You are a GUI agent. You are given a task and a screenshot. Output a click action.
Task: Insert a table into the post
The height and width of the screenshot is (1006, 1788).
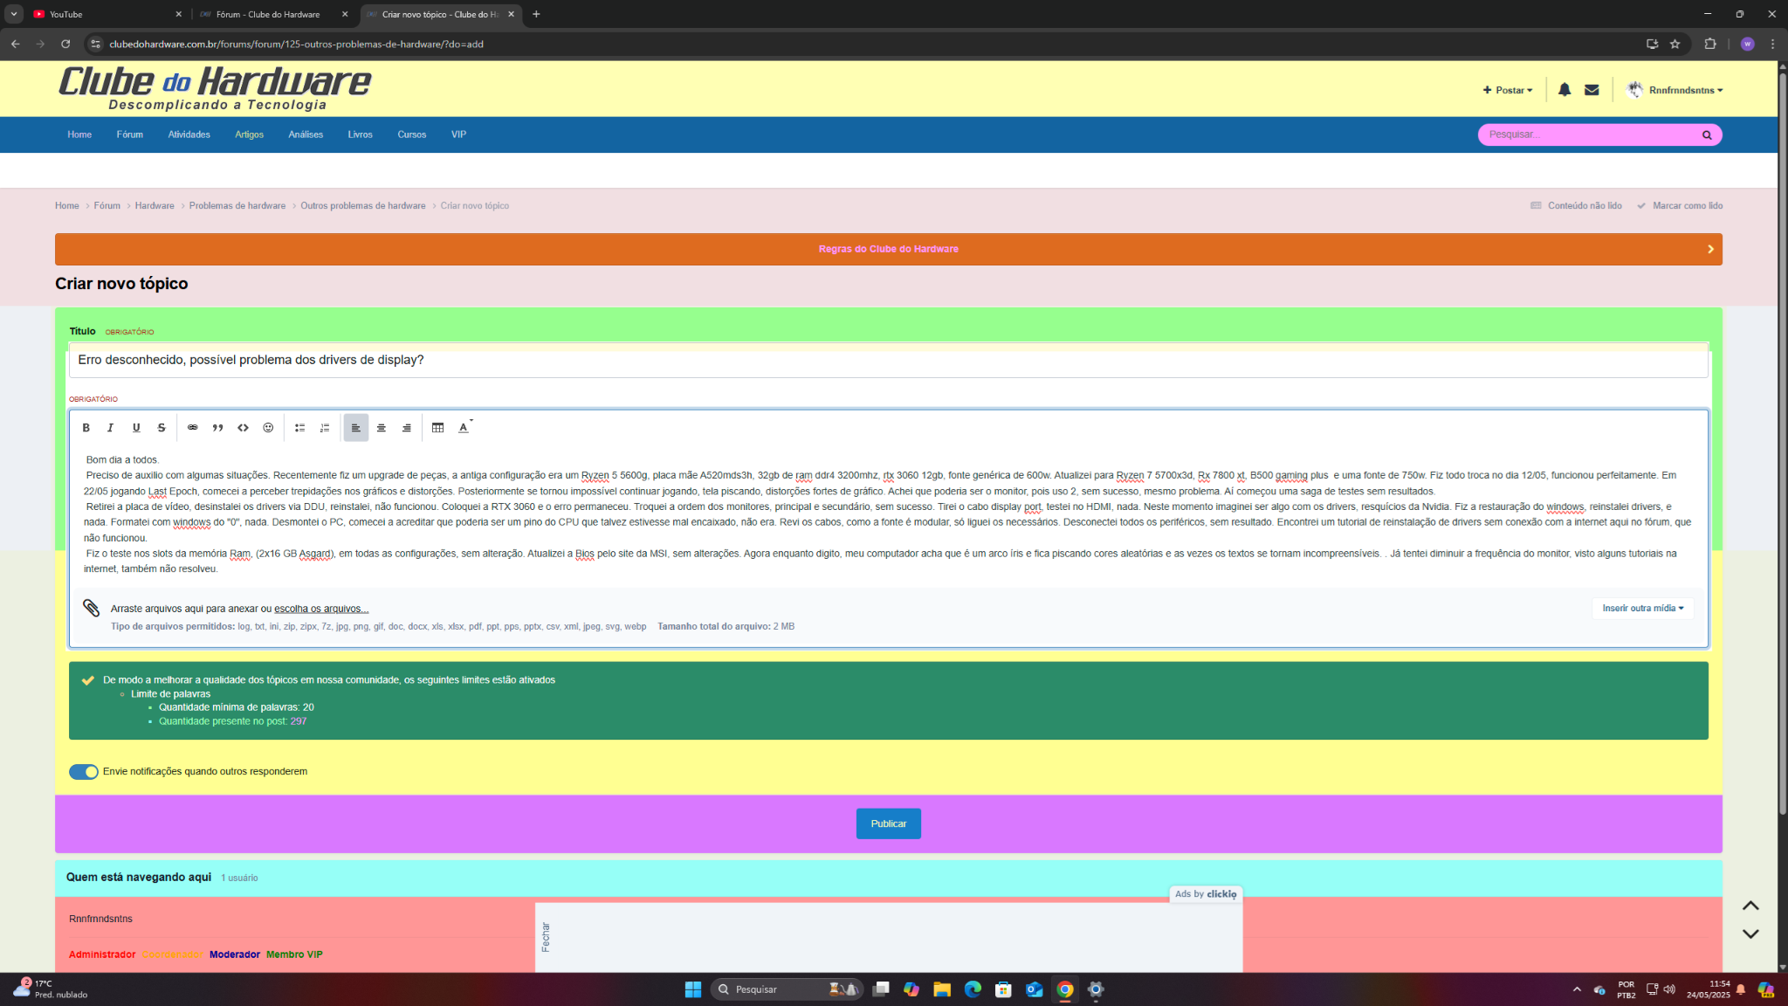pyautogui.click(x=437, y=428)
